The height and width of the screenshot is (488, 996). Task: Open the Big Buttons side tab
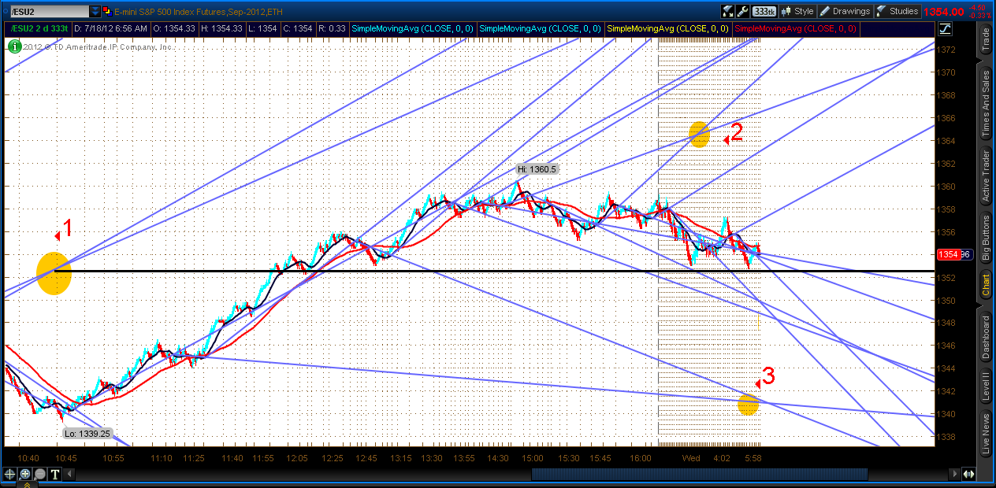pos(985,238)
